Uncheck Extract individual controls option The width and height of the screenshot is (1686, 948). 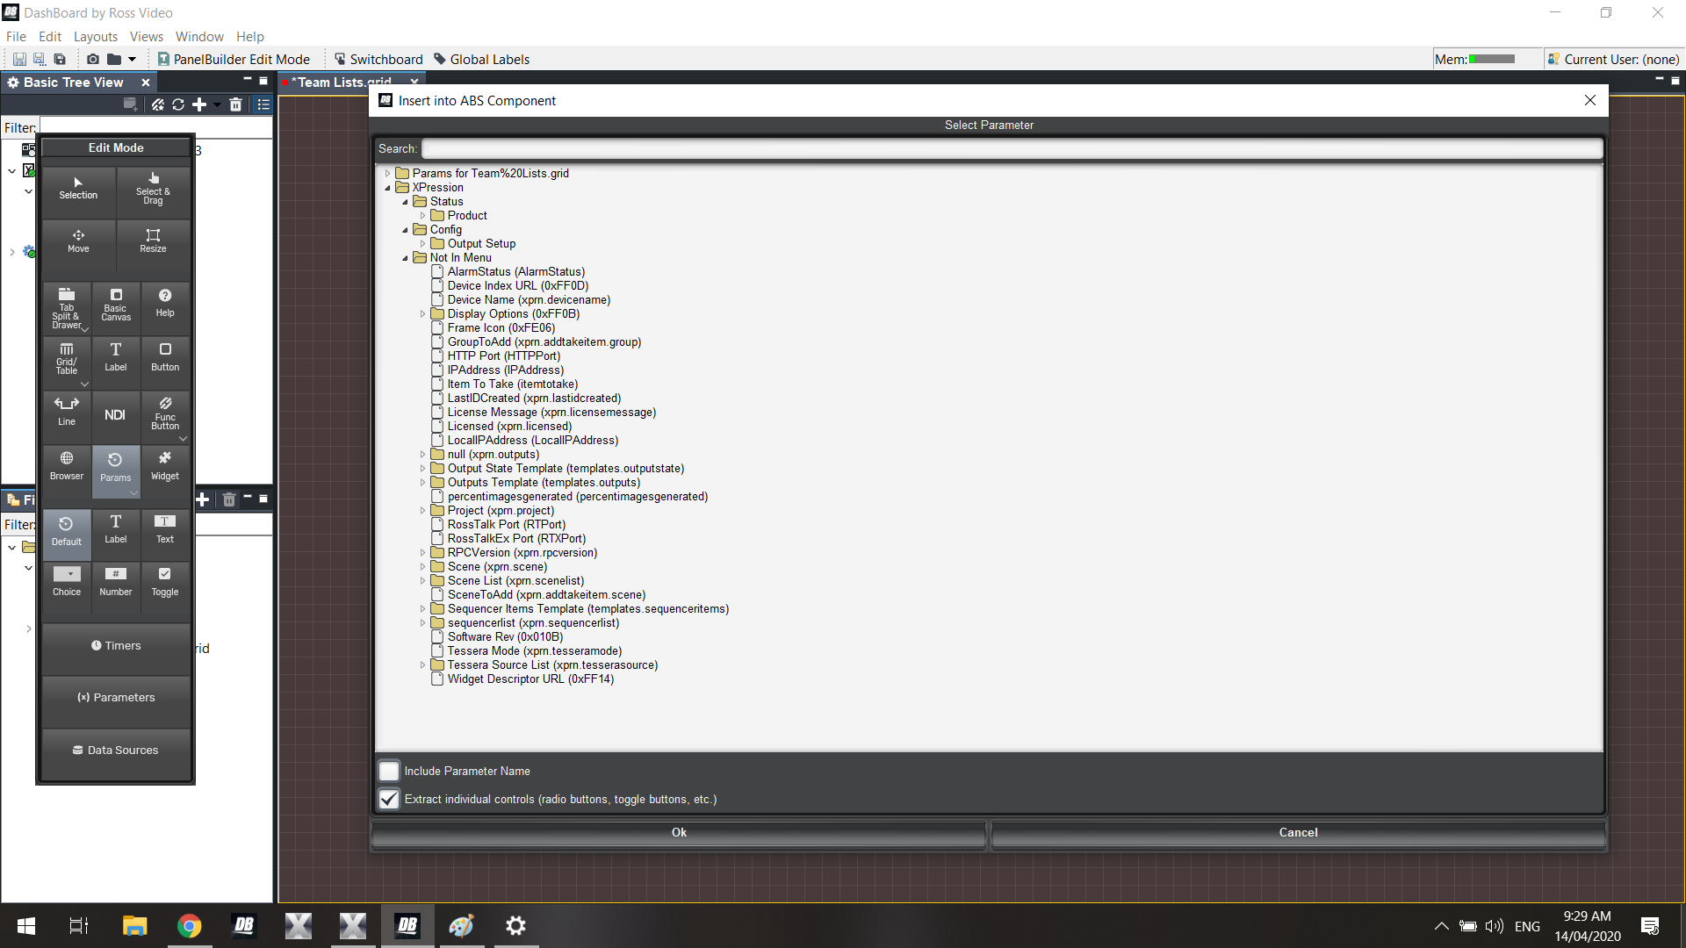tap(389, 799)
